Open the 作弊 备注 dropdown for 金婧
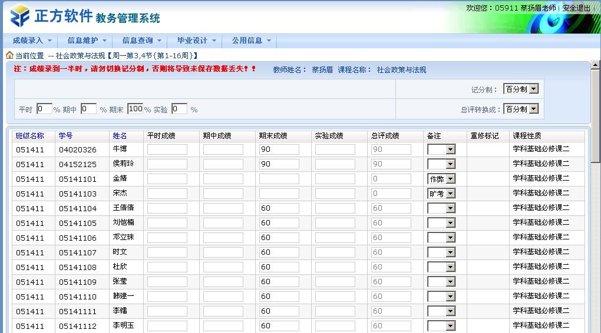Viewport: 601px width, 333px height. click(x=441, y=179)
